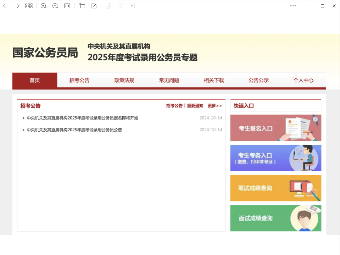Rotate the image using the rotate icon
The width and height of the screenshot is (340, 255).
click(x=82, y=6)
